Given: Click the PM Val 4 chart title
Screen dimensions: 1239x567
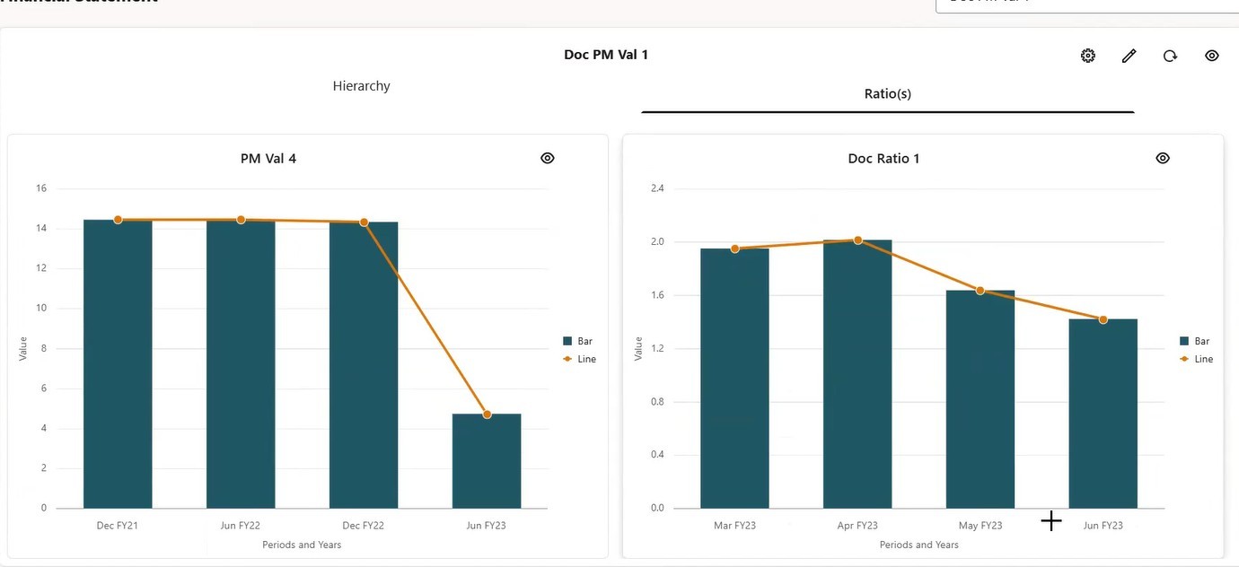Looking at the screenshot, I should pyautogui.click(x=268, y=159).
